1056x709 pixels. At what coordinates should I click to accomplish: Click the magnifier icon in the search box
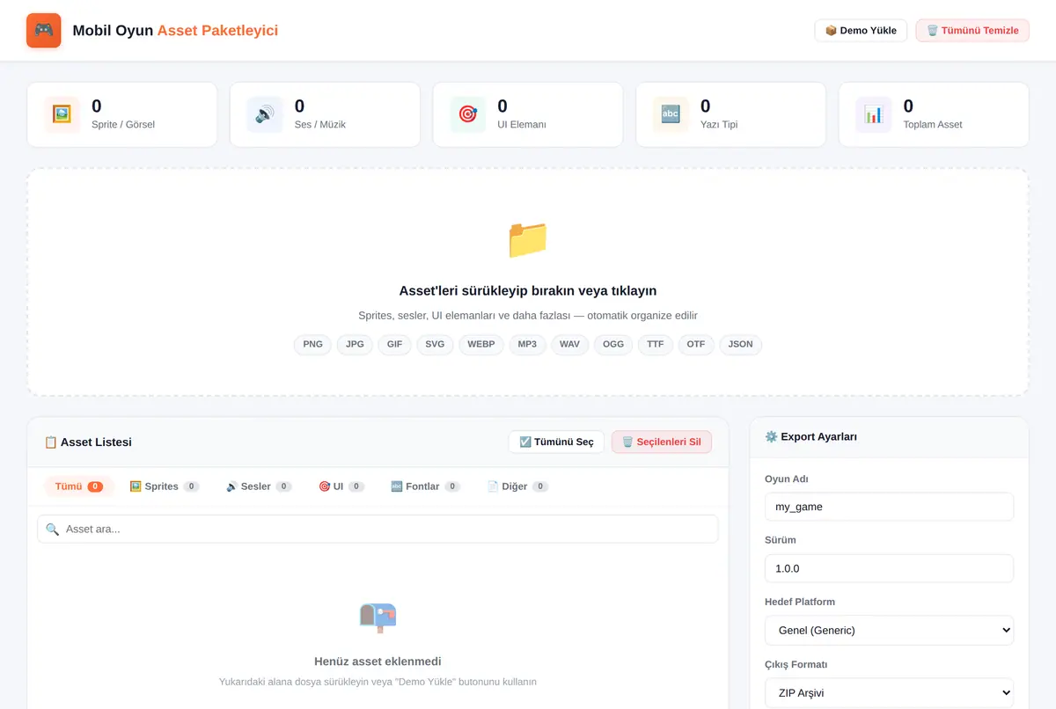[x=52, y=529]
